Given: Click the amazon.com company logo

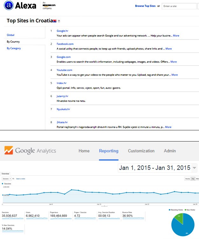Looking at the screenshot, I should click(x=49, y=5).
